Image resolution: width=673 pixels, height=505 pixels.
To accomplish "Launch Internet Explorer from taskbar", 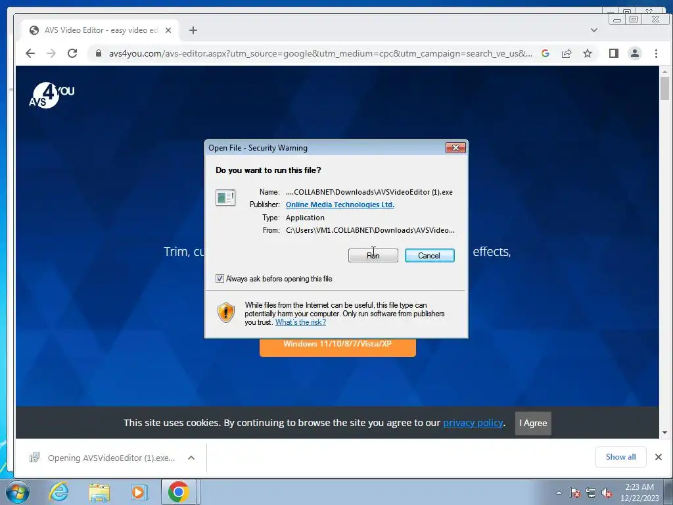I will point(58,492).
